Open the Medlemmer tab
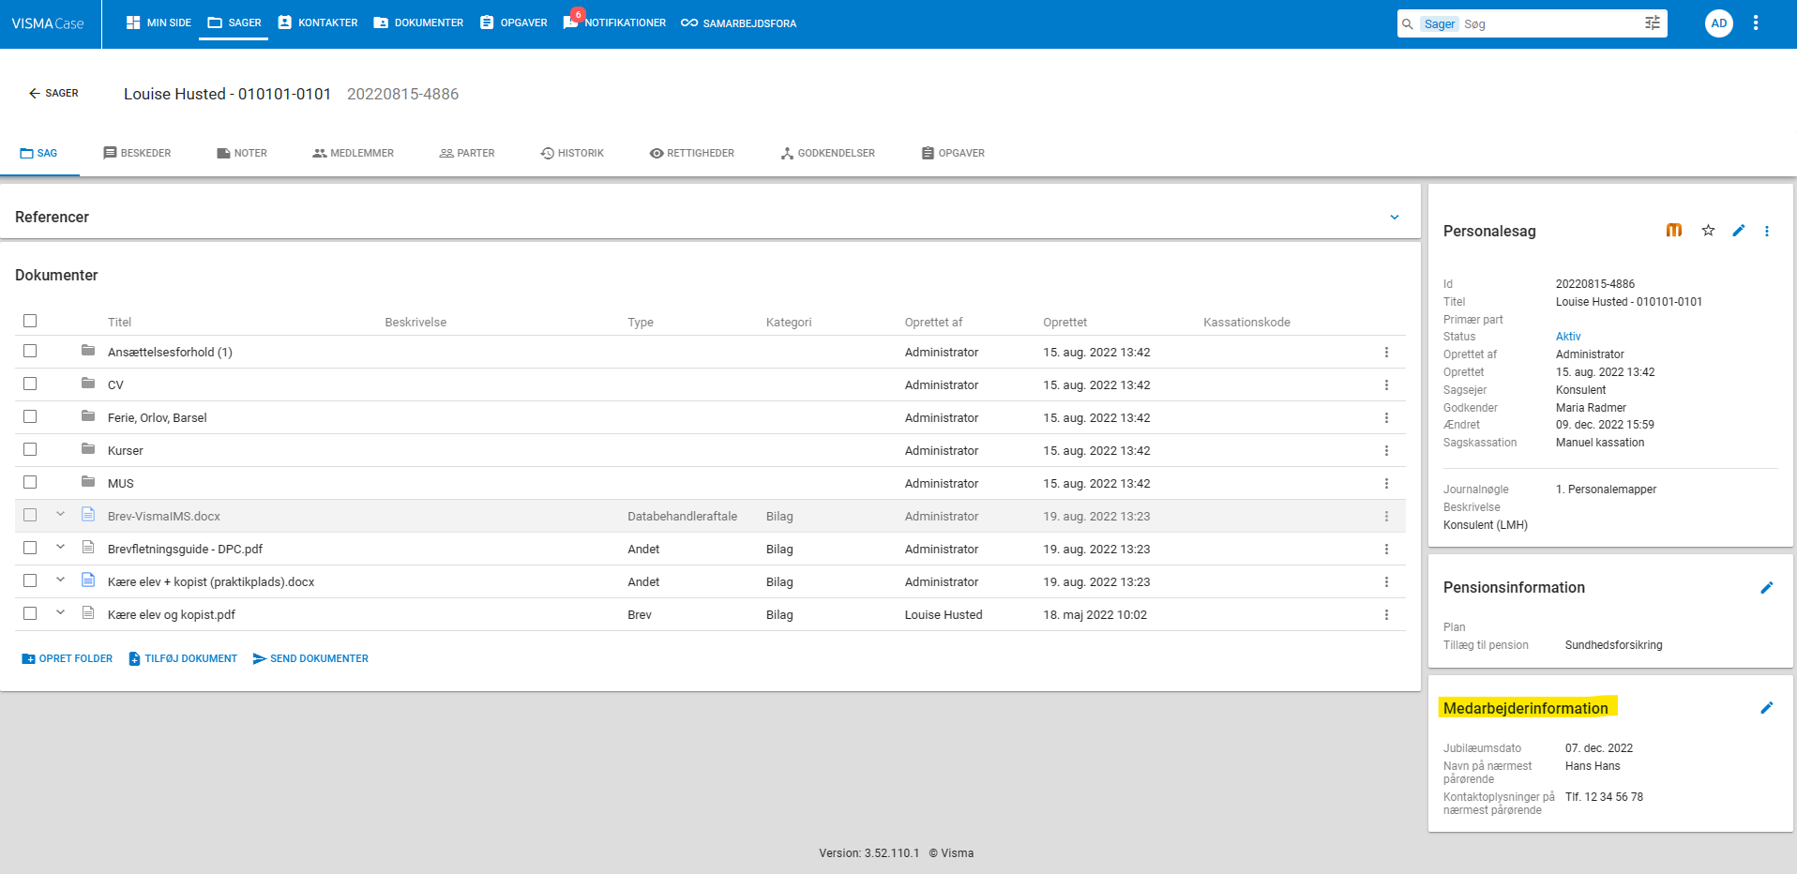 tap(353, 153)
